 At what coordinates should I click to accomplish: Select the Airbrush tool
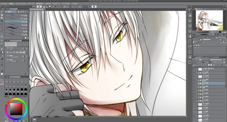2,43
